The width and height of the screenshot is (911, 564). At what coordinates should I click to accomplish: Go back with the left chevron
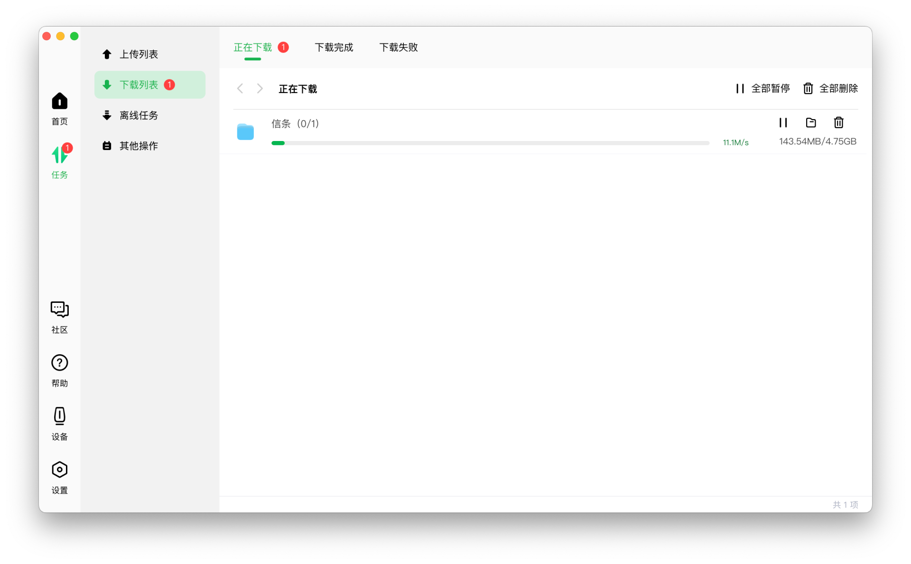pyautogui.click(x=240, y=88)
